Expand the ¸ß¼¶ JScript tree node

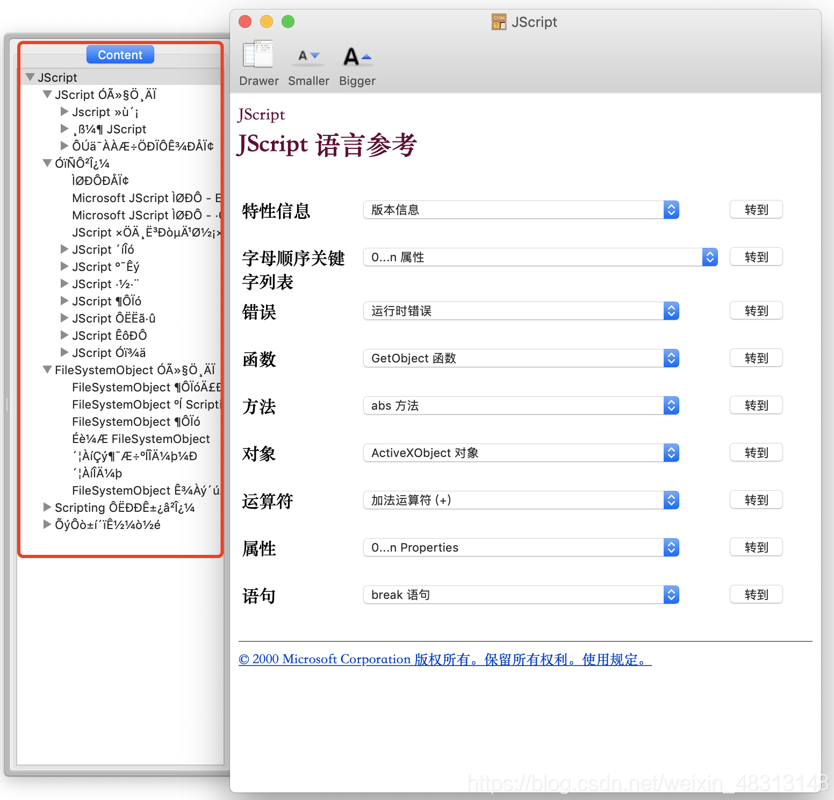click(64, 128)
